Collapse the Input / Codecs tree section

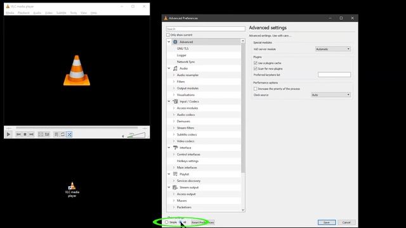click(x=169, y=101)
